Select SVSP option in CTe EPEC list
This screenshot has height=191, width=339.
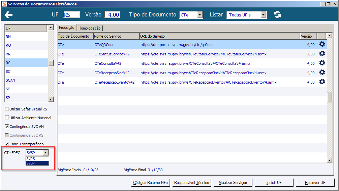tap(37, 163)
